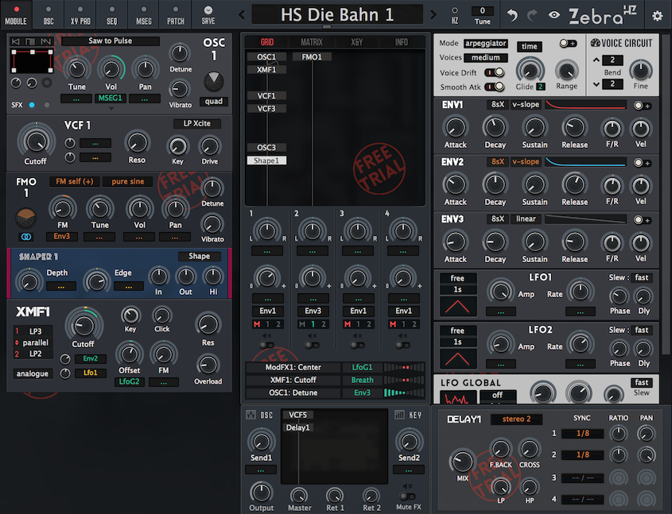Viewport: 672px width, 514px height.
Task: Toggle Smooth Atk switch
Action: coord(495,87)
